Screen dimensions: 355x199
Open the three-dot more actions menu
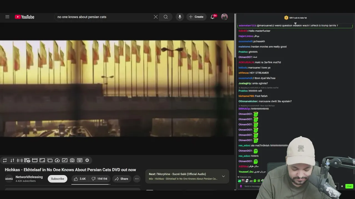pos(137,179)
